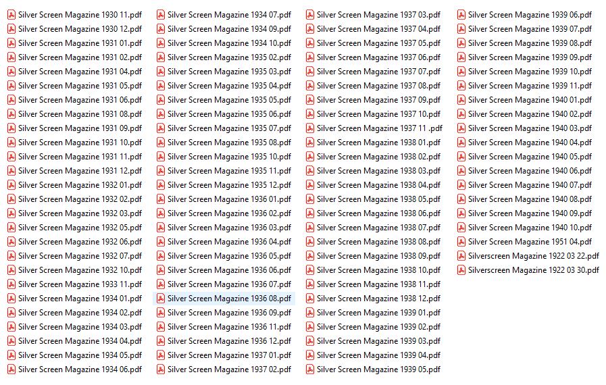The height and width of the screenshot is (385, 606).
Task: Select Silver Screen Magazine 1940 10.pdf
Action: point(530,228)
